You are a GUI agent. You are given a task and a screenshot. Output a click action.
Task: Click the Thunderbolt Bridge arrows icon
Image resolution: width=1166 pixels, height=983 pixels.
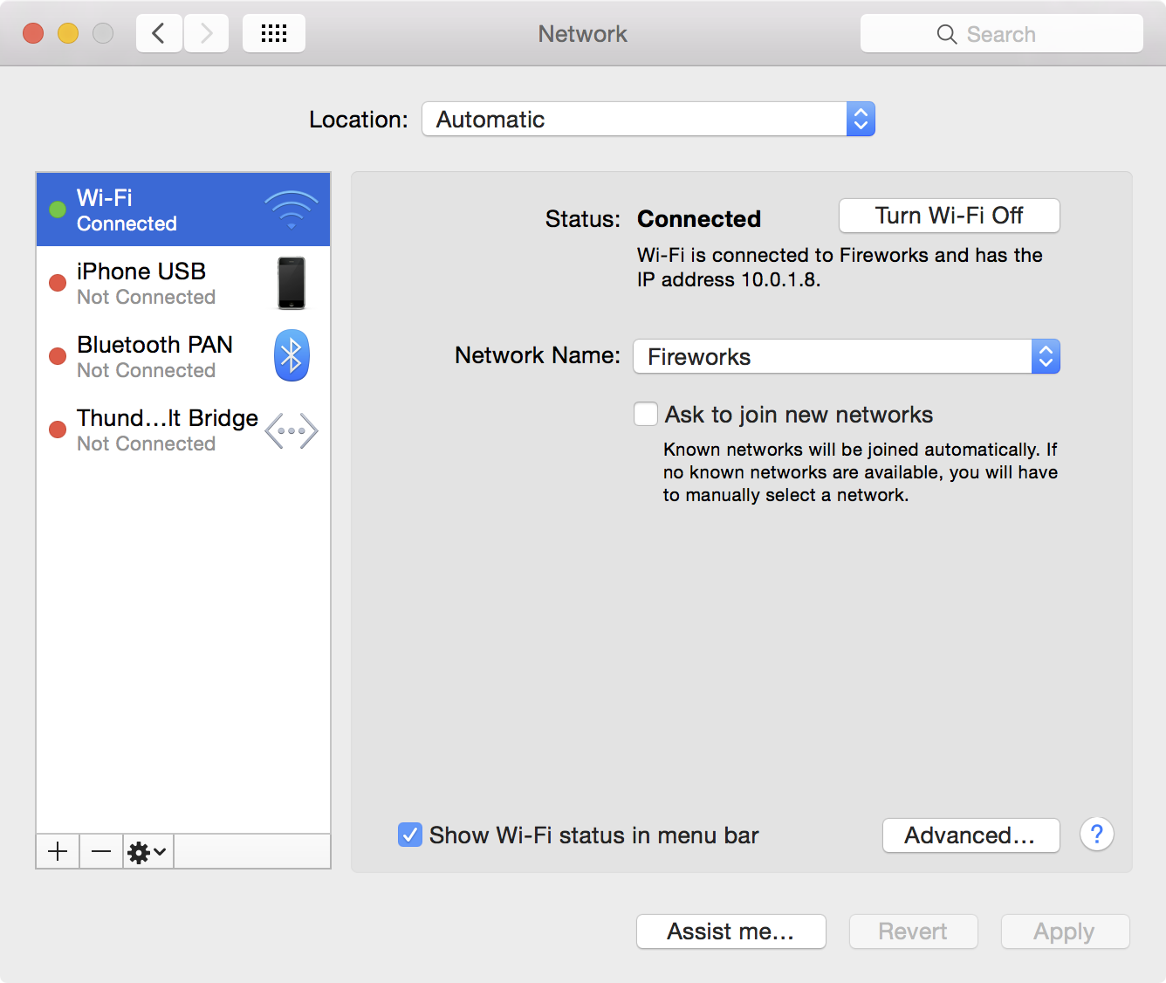(x=291, y=430)
